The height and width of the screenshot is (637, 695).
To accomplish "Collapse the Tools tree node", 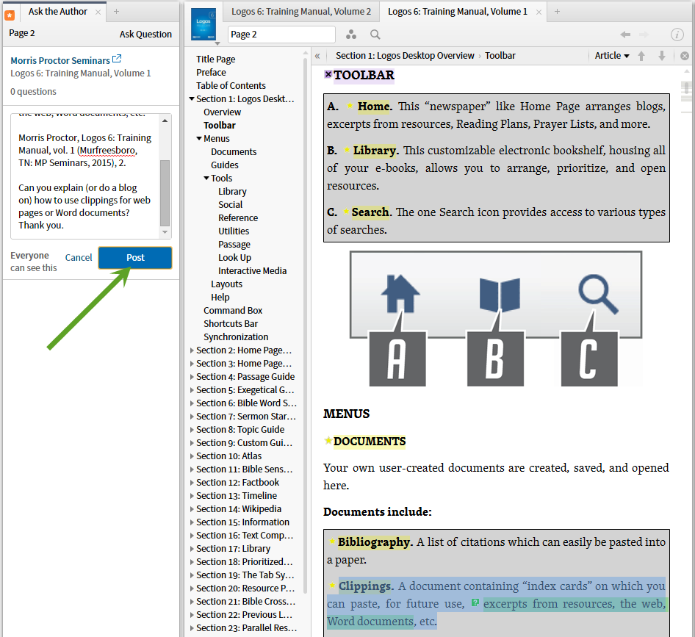I will click(x=206, y=179).
